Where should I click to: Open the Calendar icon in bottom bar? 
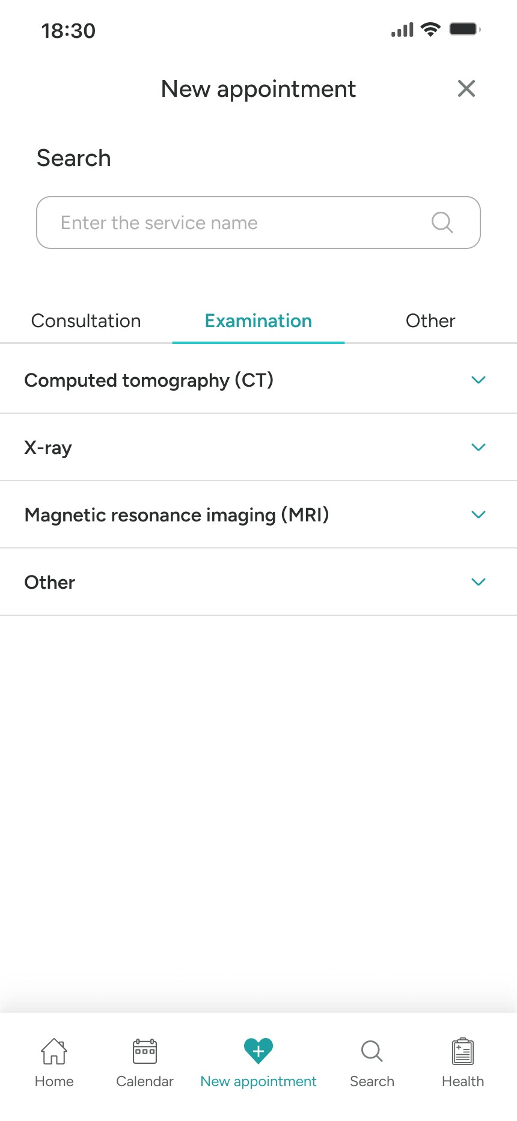click(145, 1051)
